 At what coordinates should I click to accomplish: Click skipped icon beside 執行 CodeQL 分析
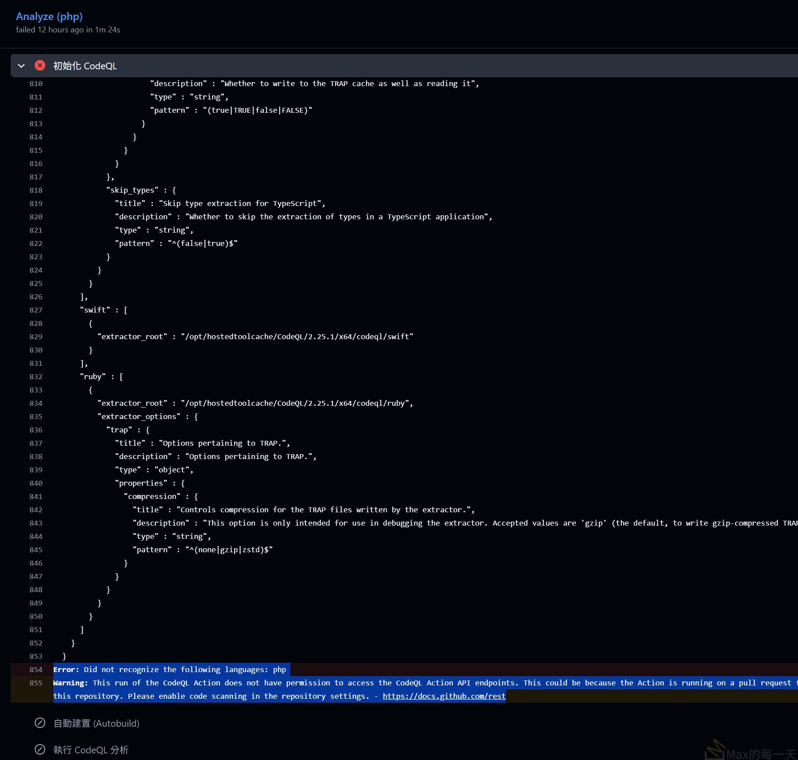(40, 750)
